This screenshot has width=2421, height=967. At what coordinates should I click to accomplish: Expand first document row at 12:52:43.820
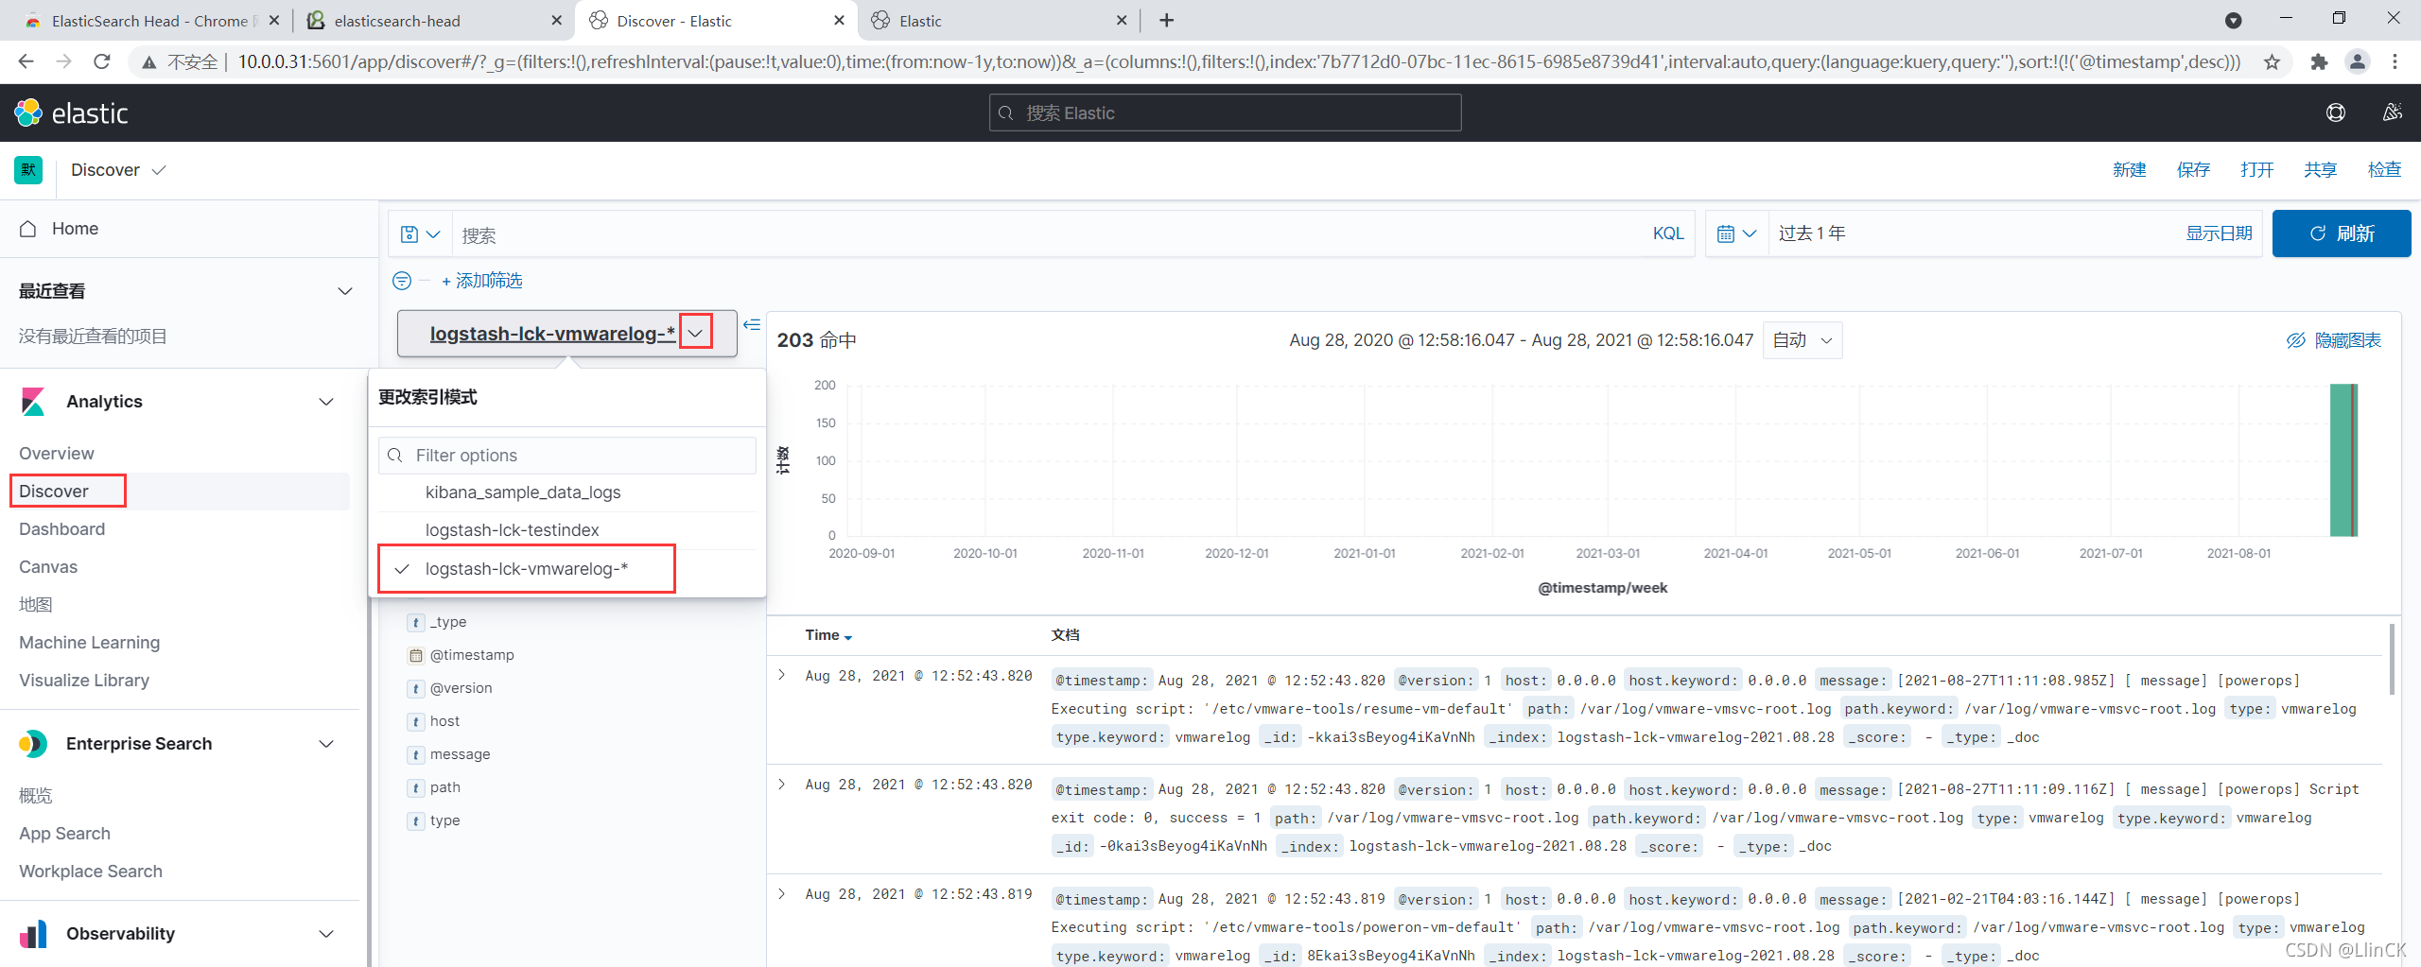pyautogui.click(x=781, y=675)
